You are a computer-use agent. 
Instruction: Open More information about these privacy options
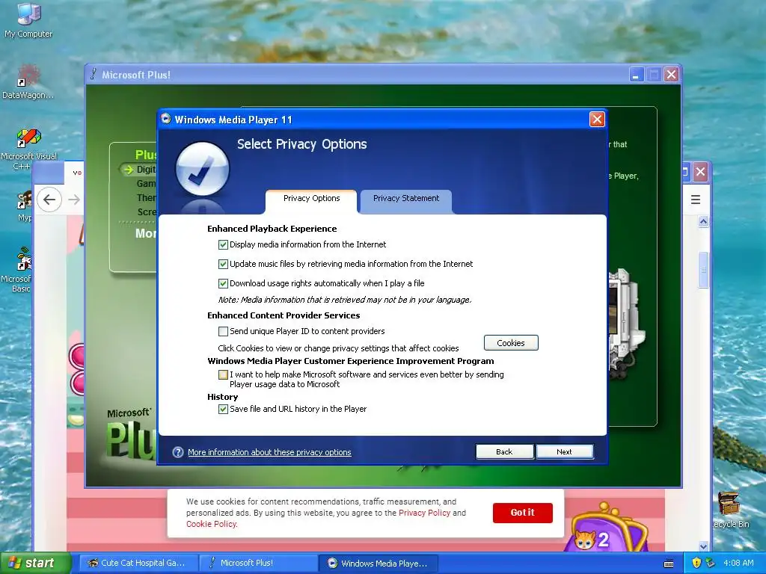tap(269, 452)
